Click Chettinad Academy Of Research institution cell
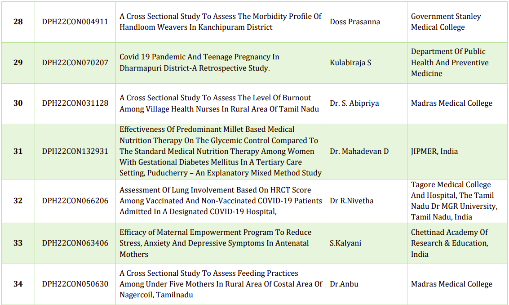 point(449,243)
